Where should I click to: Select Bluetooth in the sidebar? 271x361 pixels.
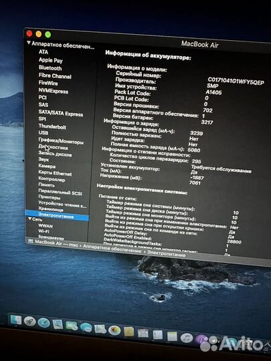point(50,68)
